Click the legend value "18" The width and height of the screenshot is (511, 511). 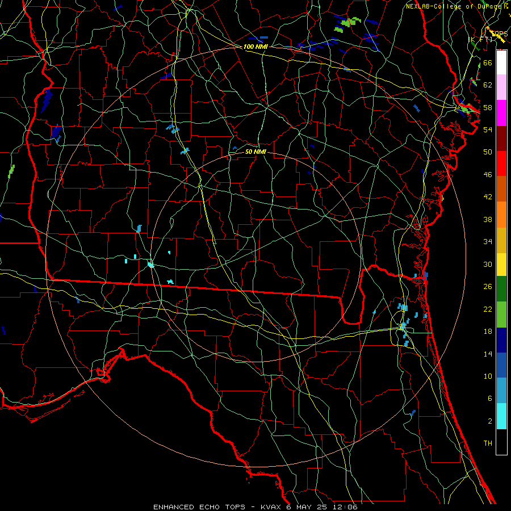click(488, 332)
